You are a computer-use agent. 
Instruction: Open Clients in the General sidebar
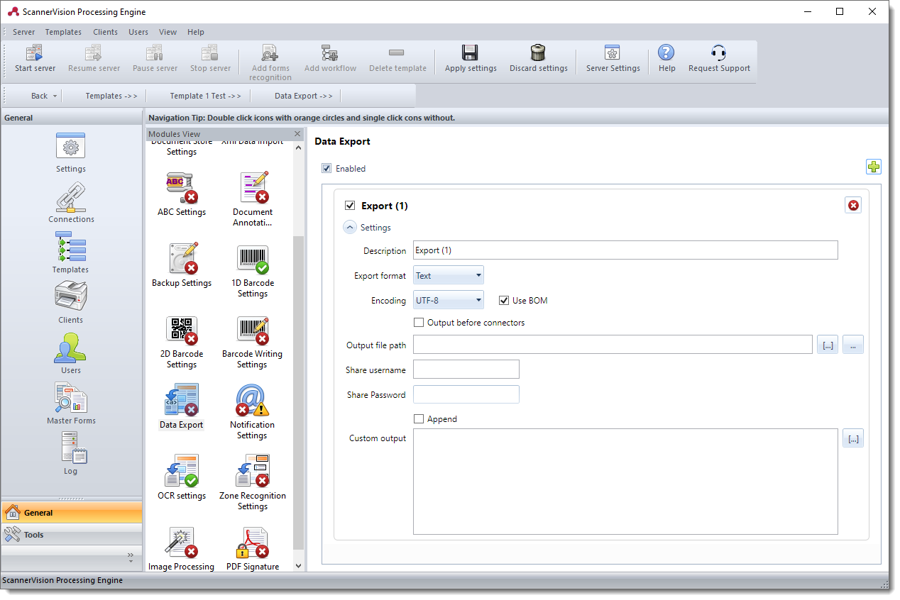71,304
